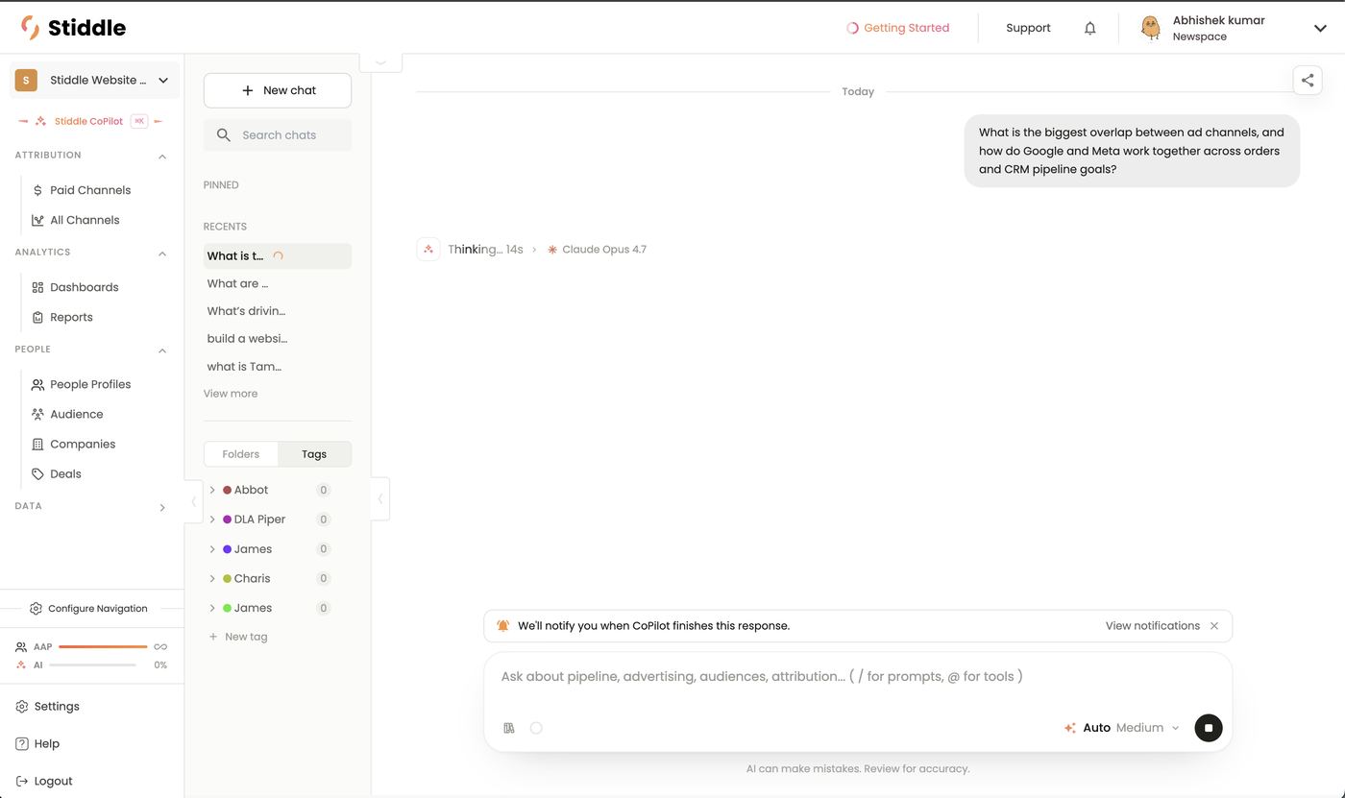Expand the Charis tag
Image resolution: width=1345 pixels, height=798 pixels.
[x=212, y=579]
